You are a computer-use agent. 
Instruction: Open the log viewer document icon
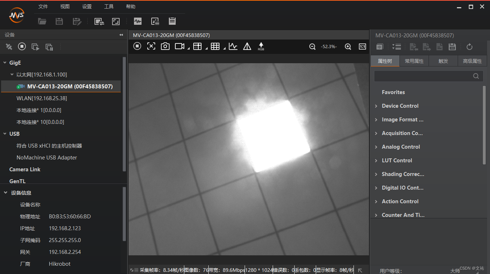(172, 21)
